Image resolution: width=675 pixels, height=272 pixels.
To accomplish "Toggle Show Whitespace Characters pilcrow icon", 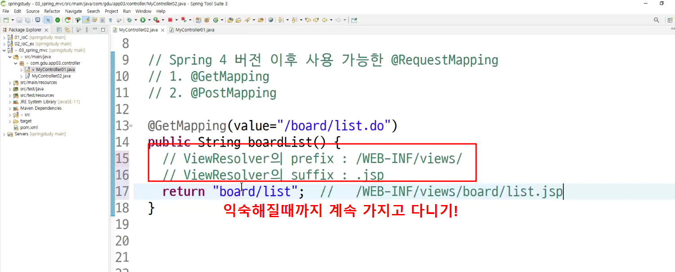I will click(x=110, y=20).
